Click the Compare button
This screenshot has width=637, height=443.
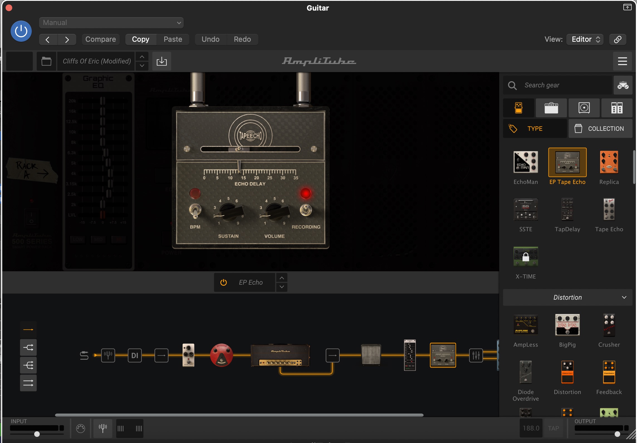point(101,40)
